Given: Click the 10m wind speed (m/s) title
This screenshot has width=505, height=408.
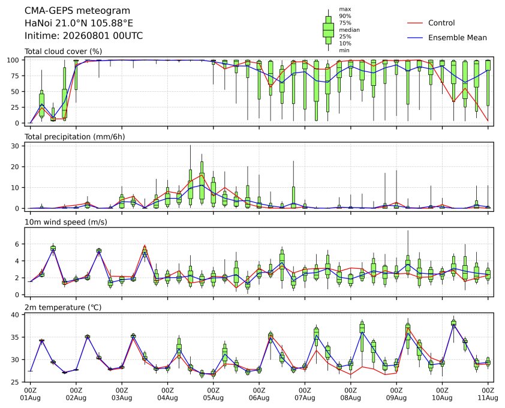Looking at the screenshot, I should (66, 223).
